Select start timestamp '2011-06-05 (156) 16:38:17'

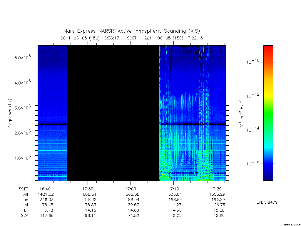(x=90, y=38)
